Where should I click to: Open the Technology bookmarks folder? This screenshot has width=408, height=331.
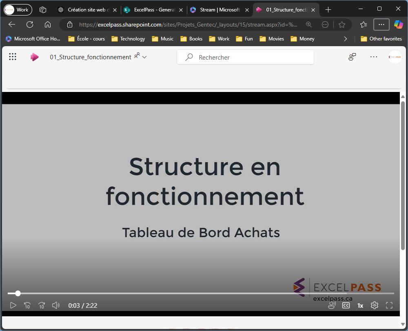click(x=128, y=39)
